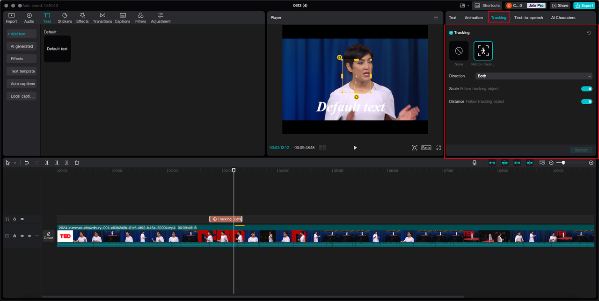
Task: Click the microphone record voiceover icon
Action: 475,163
